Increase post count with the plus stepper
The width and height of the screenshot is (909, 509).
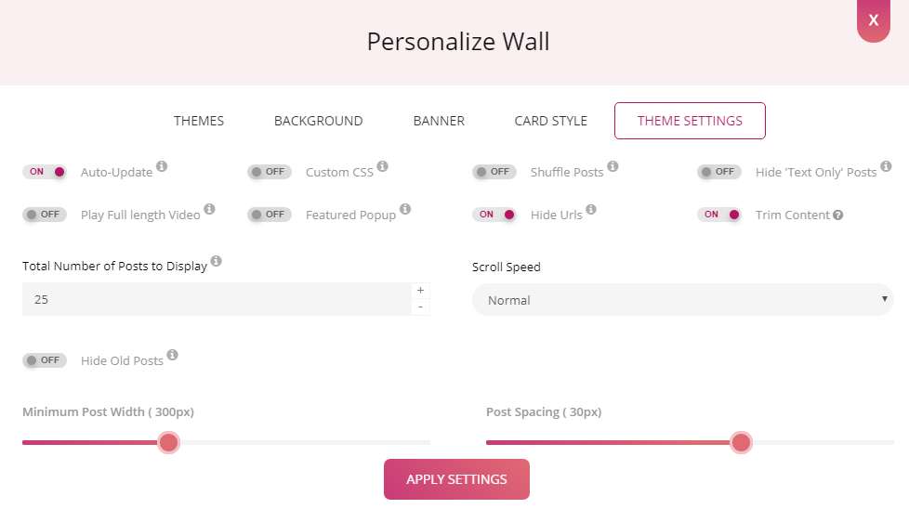[x=420, y=291]
